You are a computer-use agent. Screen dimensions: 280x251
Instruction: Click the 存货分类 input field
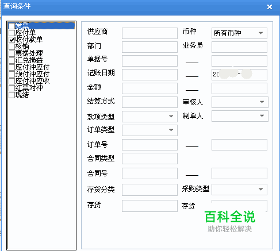click(149, 190)
